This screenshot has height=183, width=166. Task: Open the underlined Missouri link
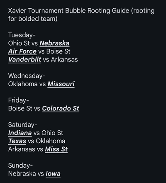(x=61, y=84)
